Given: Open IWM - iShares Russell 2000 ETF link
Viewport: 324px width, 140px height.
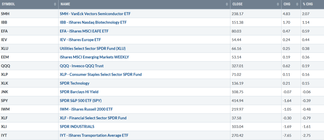Looking at the screenshot, I should tap(86, 109).
